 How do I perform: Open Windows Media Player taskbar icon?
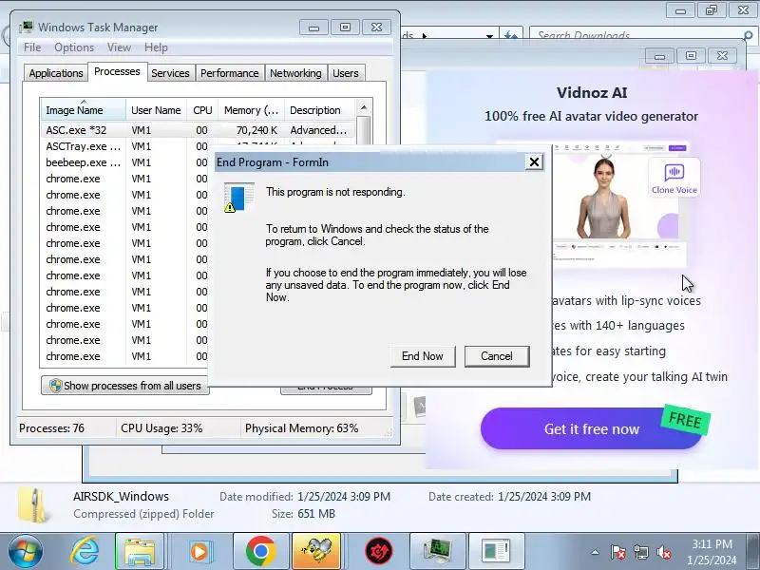click(x=199, y=551)
